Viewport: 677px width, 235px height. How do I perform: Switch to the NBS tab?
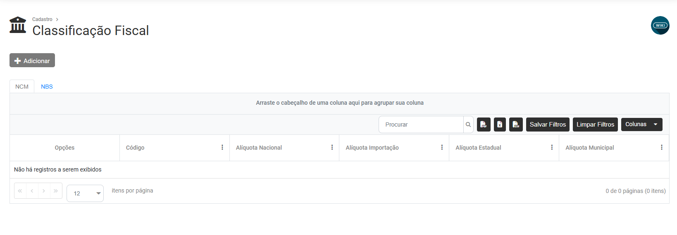(x=47, y=87)
